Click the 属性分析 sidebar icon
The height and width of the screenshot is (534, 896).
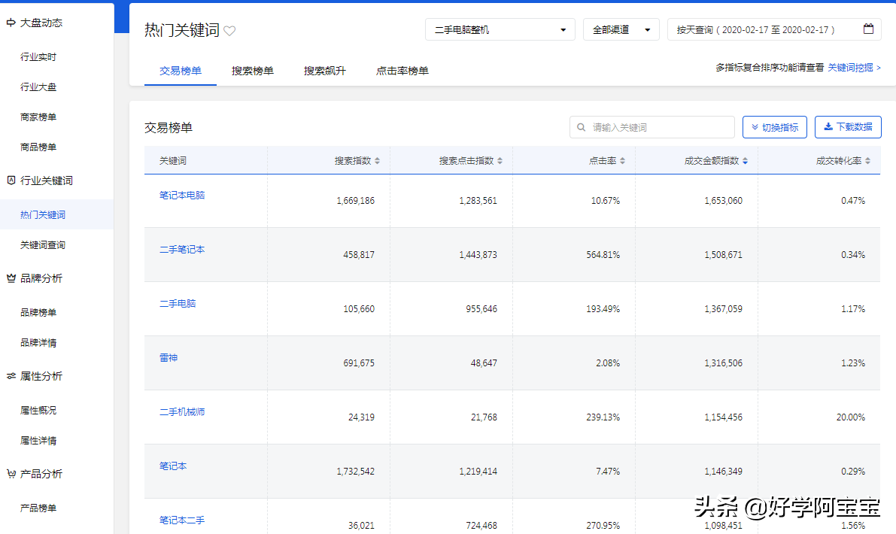click(11, 376)
